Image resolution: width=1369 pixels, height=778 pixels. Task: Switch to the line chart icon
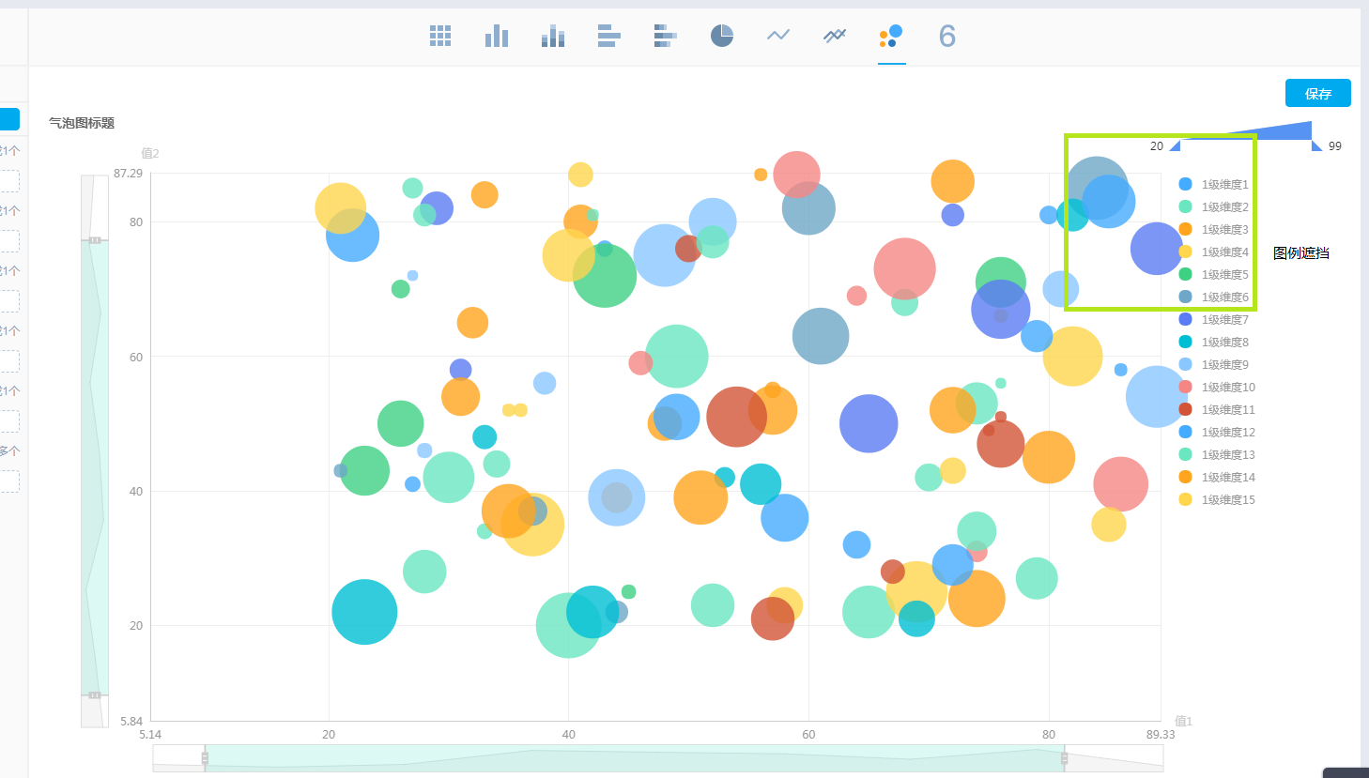pos(777,36)
